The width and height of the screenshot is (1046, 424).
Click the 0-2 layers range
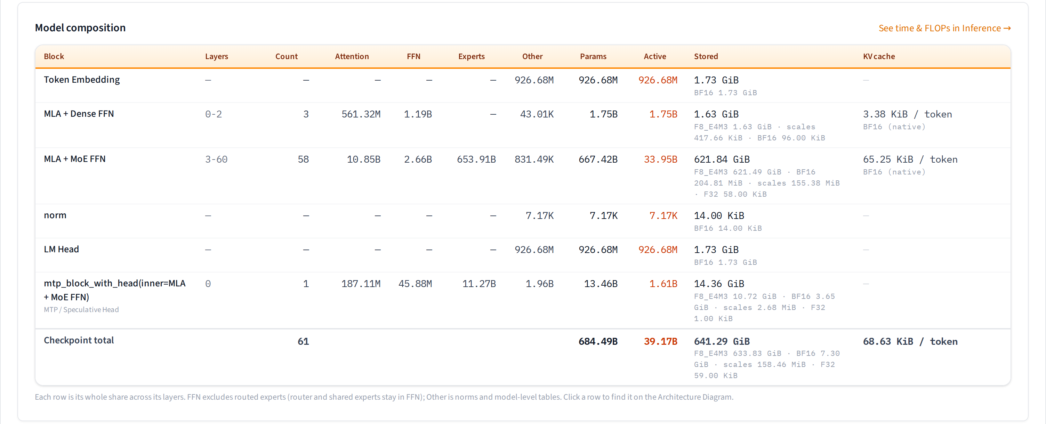213,114
